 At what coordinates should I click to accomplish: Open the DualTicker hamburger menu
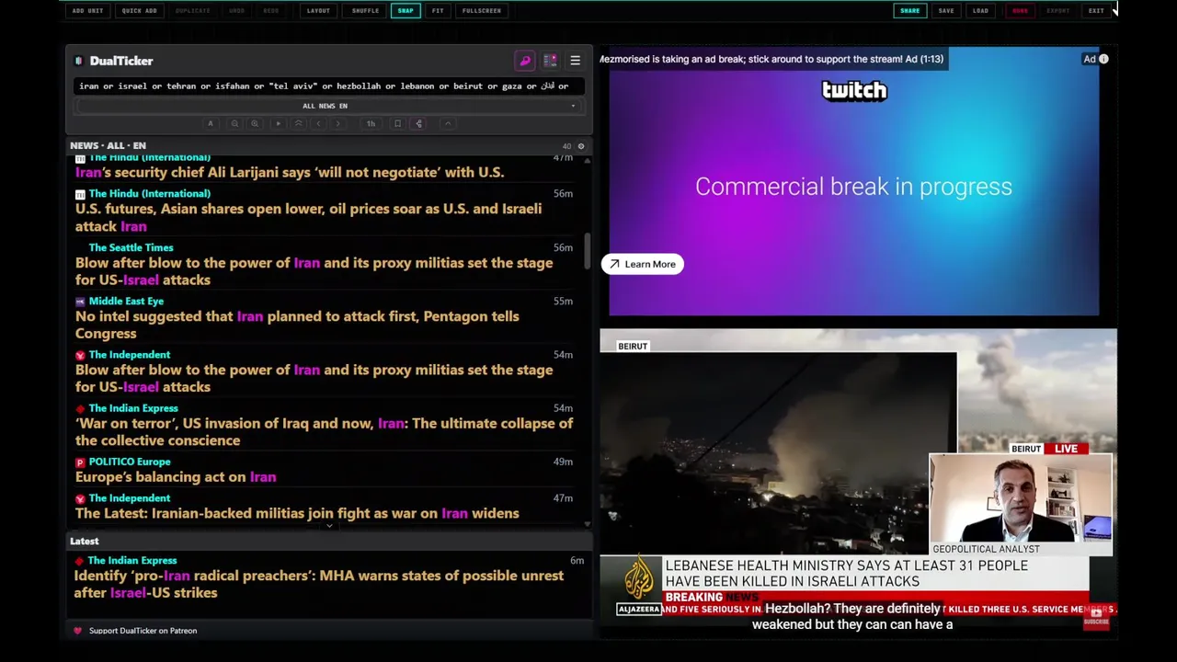point(576,61)
